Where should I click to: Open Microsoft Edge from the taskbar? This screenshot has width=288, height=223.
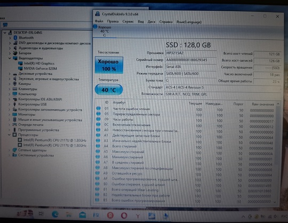(55, 214)
